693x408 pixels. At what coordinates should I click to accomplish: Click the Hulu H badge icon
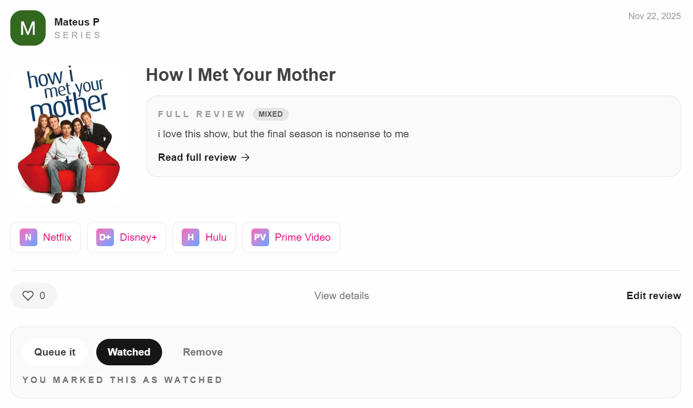[x=191, y=237]
